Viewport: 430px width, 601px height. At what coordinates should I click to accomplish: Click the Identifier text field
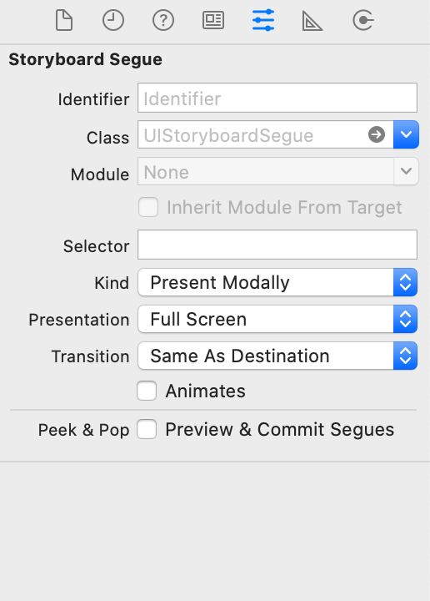click(277, 98)
